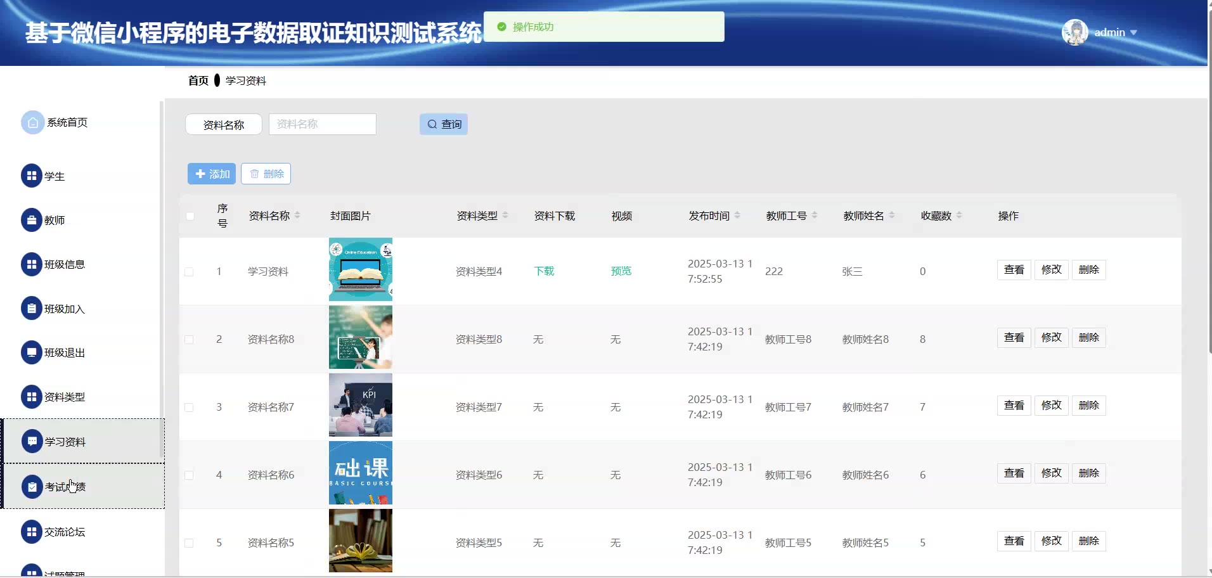Open 资料类型 via its sidebar icon
Image resolution: width=1212 pixels, height=578 pixels.
pyautogui.click(x=31, y=397)
